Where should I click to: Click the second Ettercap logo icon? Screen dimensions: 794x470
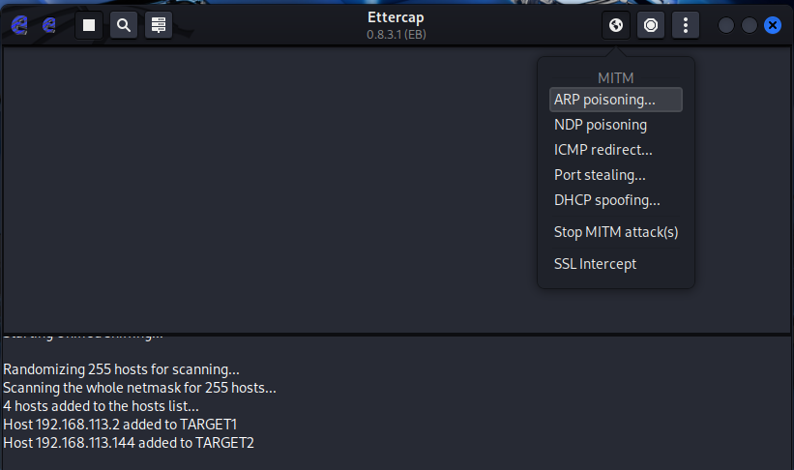(48, 25)
